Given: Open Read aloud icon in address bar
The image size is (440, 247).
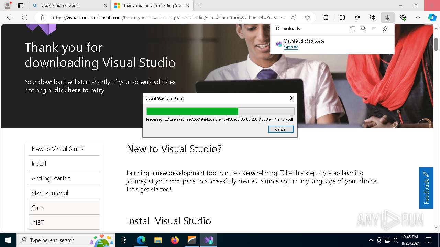Looking at the screenshot, I should (x=294, y=17).
